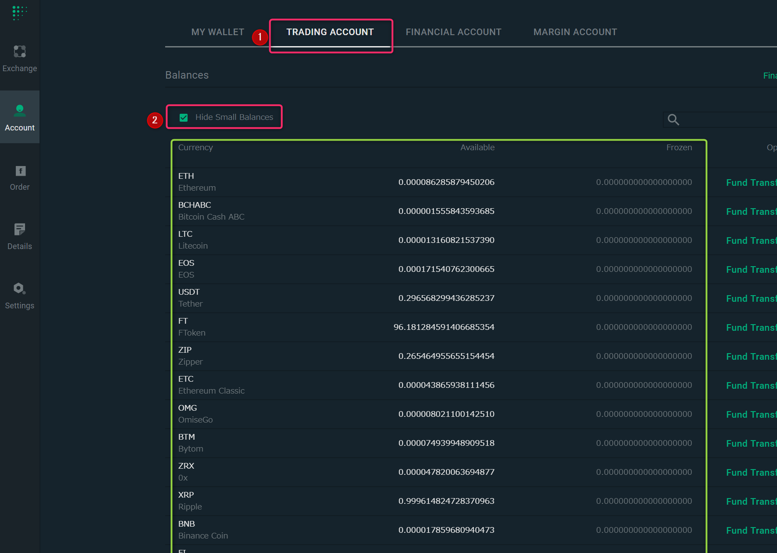Switch to the Financial Account tab
Viewport: 777px width, 553px height.
453,32
